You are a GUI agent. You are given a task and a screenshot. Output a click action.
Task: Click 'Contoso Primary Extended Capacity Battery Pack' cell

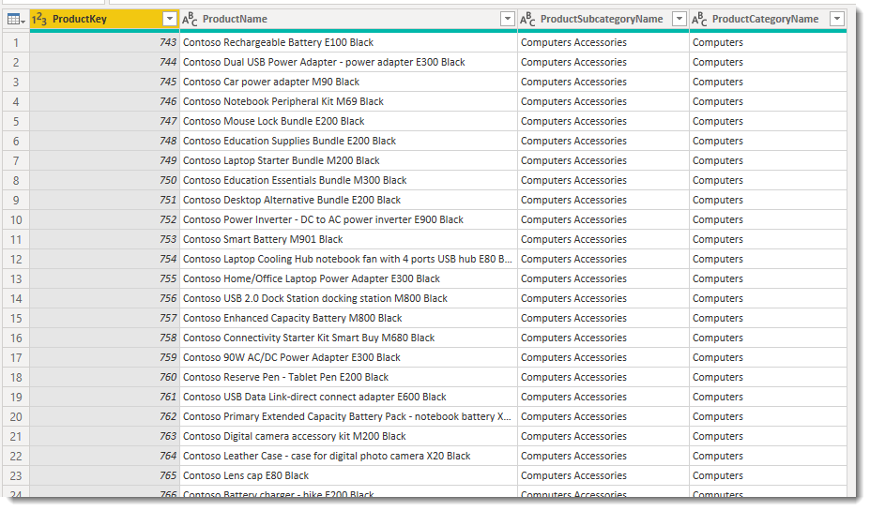click(x=348, y=417)
